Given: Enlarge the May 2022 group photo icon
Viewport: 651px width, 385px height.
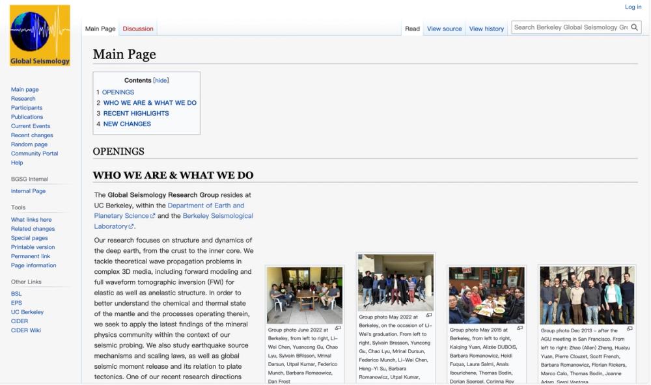Looking at the screenshot, I should pos(429,315).
